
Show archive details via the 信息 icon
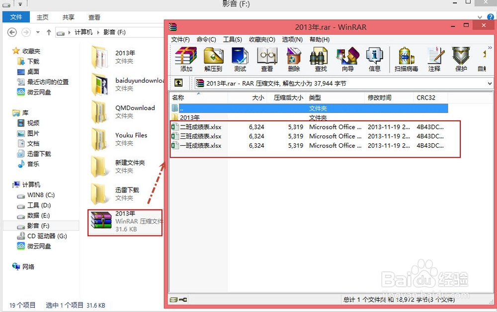point(374,58)
